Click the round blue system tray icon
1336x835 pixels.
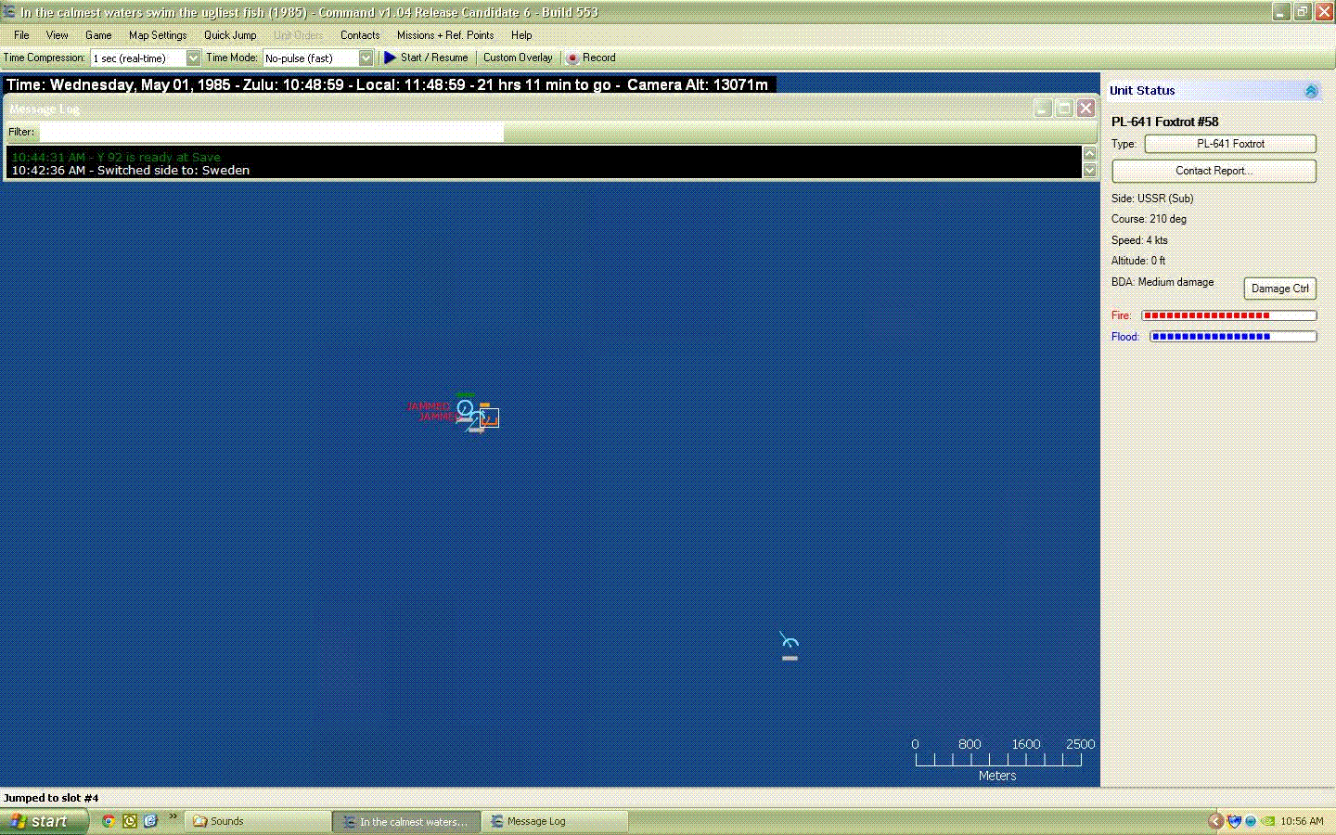click(1251, 821)
